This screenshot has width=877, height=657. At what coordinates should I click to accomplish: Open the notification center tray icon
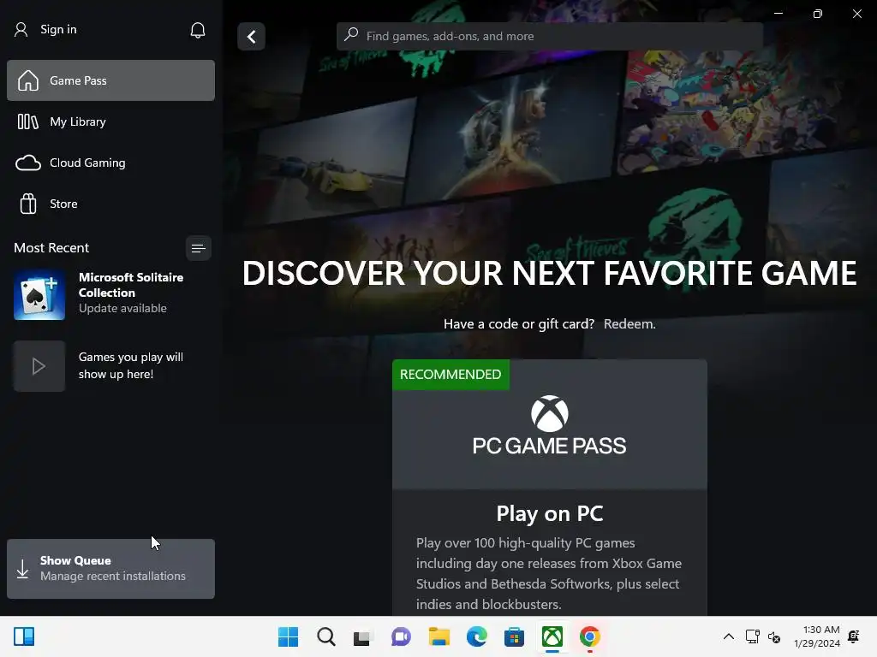pos(854,636)
